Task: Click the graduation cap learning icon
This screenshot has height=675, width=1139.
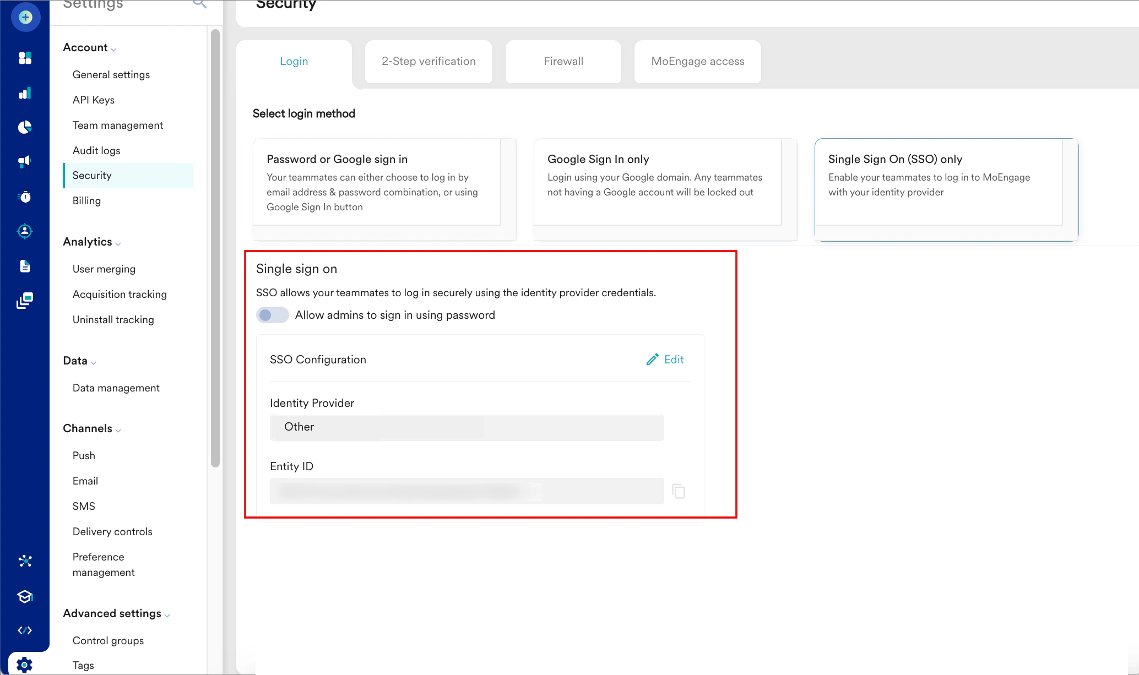Action: [25, 596]
